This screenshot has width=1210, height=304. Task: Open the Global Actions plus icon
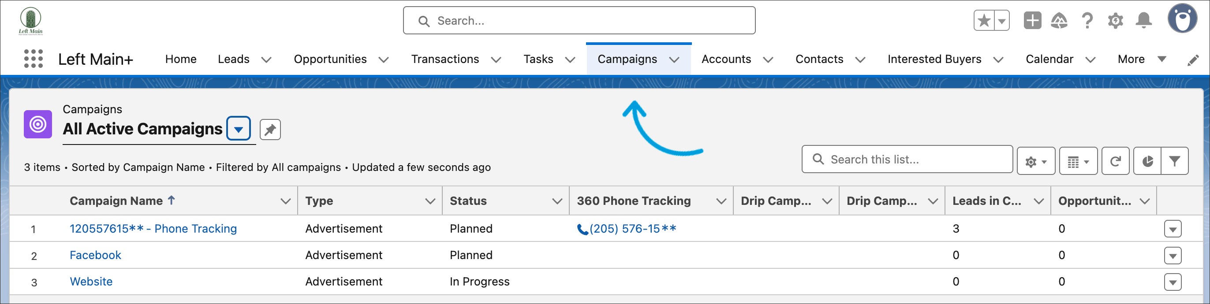(x=1032, y=21)
